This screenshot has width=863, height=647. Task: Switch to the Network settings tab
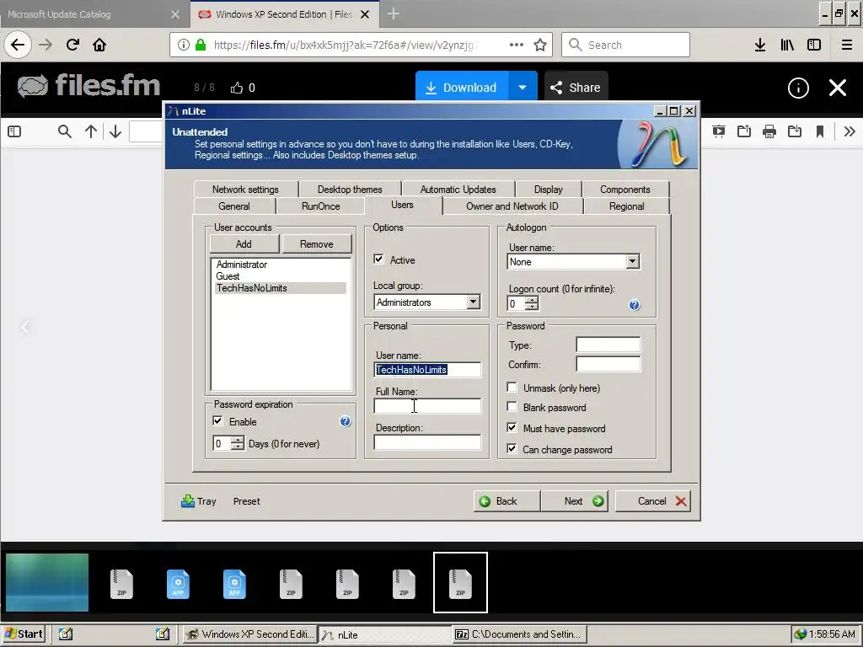[245, 190]
